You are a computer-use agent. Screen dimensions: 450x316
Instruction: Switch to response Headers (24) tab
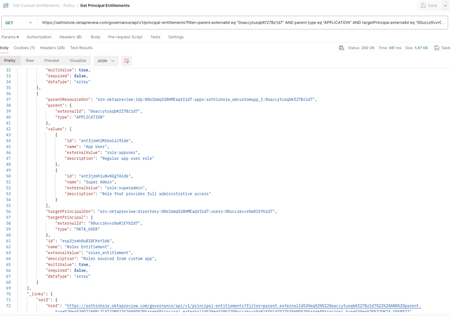[x=52, y=48]
